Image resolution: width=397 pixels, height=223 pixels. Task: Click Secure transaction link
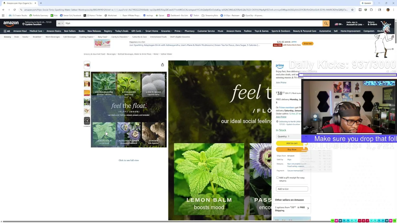295,171
